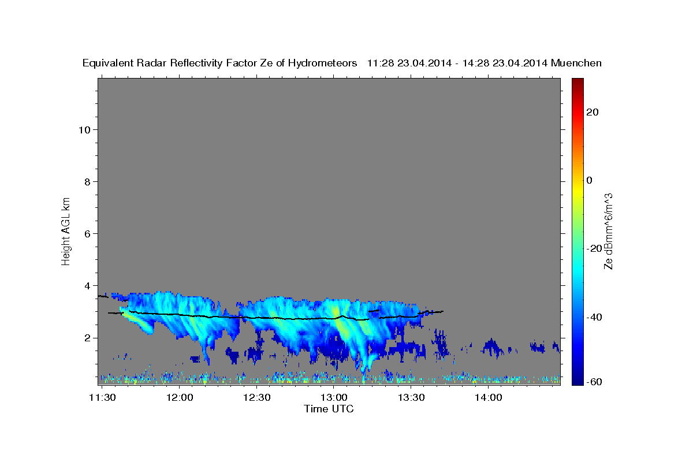Click the colorbar tick value '-40'
This screenshot has width=693, height=462.
click(593, 317)
